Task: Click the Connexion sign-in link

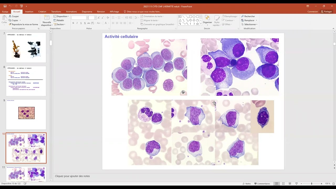Action: coord(313,12)
